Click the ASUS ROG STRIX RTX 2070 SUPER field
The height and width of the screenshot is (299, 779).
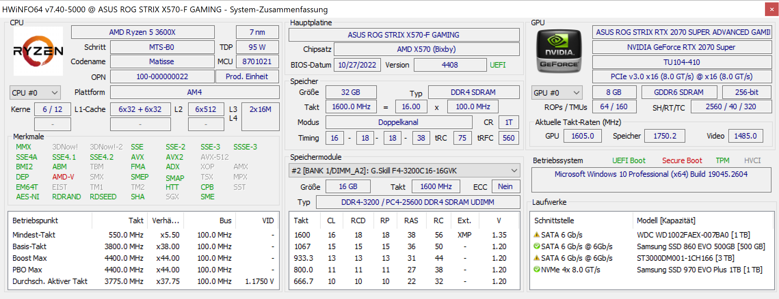click(x=682, y=32)
